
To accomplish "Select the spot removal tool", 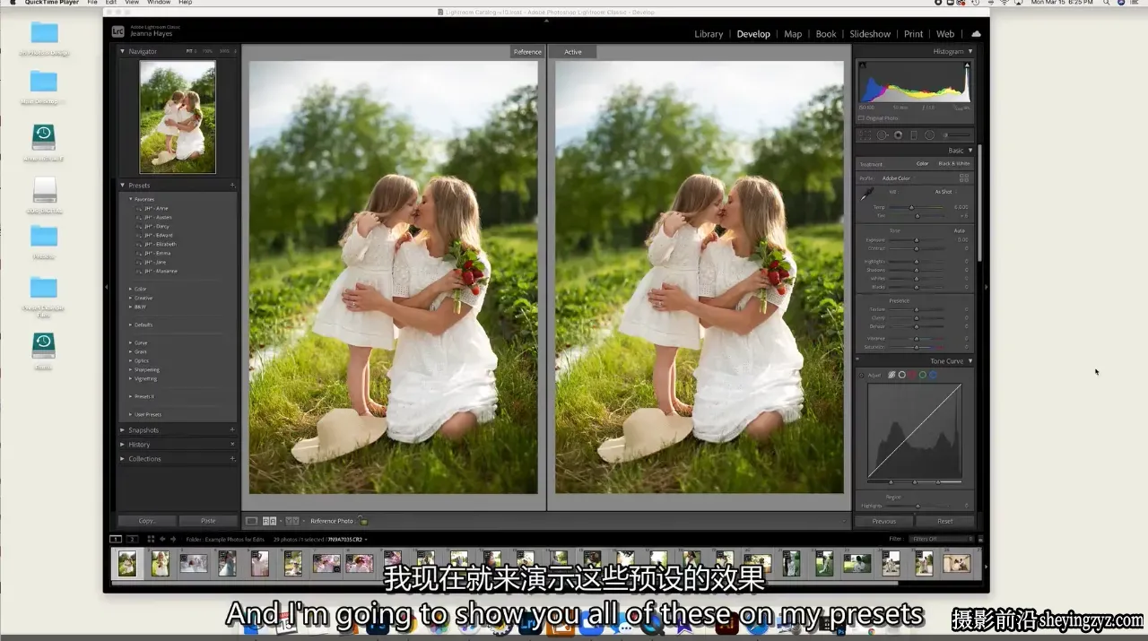I will [x=882, y=135].
